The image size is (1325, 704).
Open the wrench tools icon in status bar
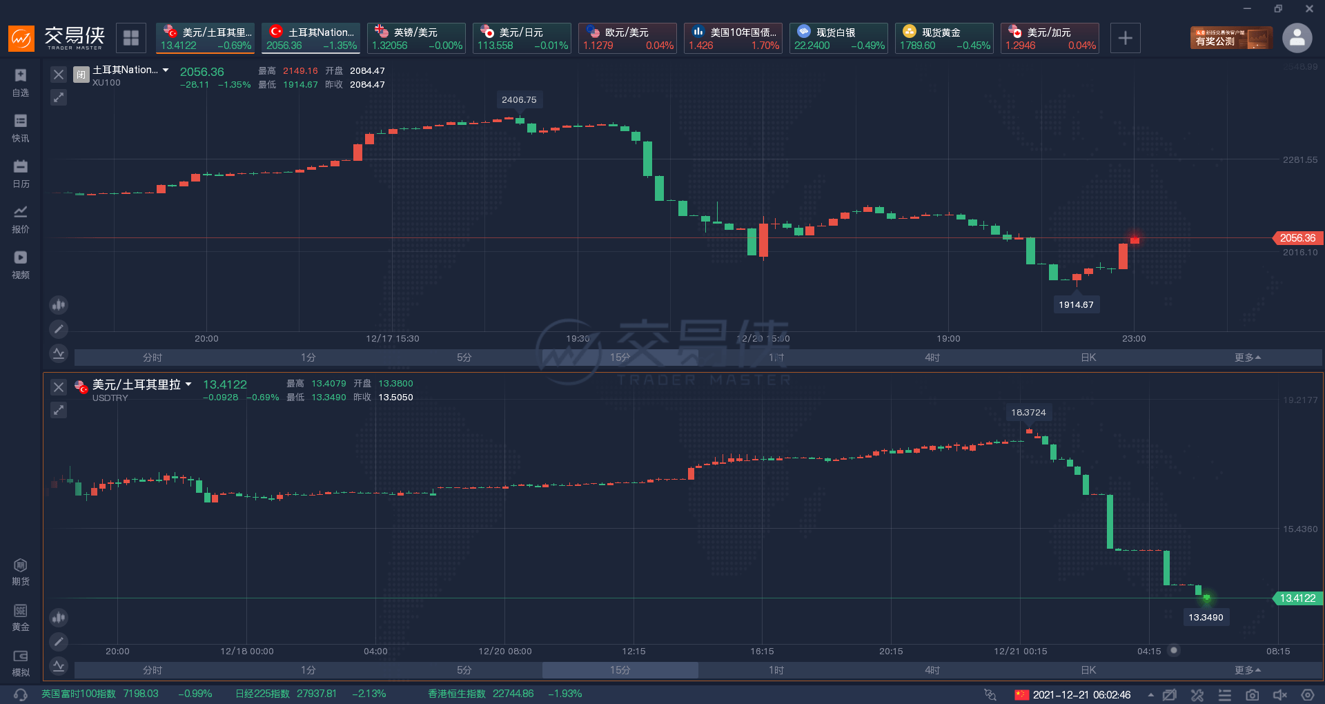(1197, 694)
